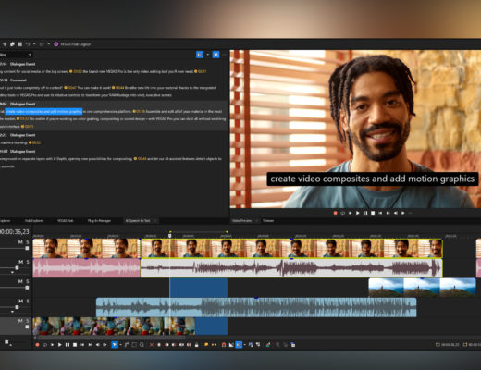Click the highlighted transcript phrase about video composites

click(43, 111)
